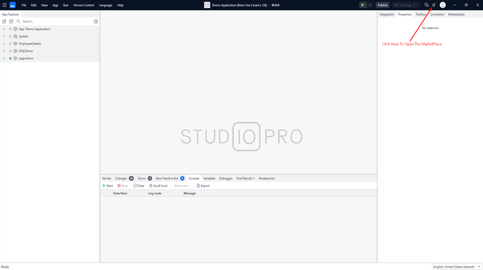Click the Publish button
The width and height of the screenshot is (483, 270).
click(382, 5)
